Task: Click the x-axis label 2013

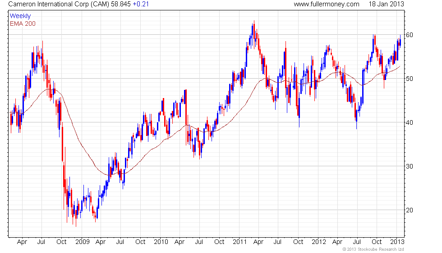Action: point(397,242)
